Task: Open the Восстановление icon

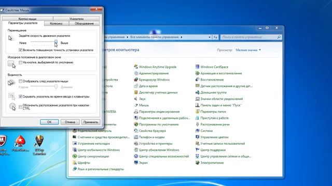Action: pos(197,80)
